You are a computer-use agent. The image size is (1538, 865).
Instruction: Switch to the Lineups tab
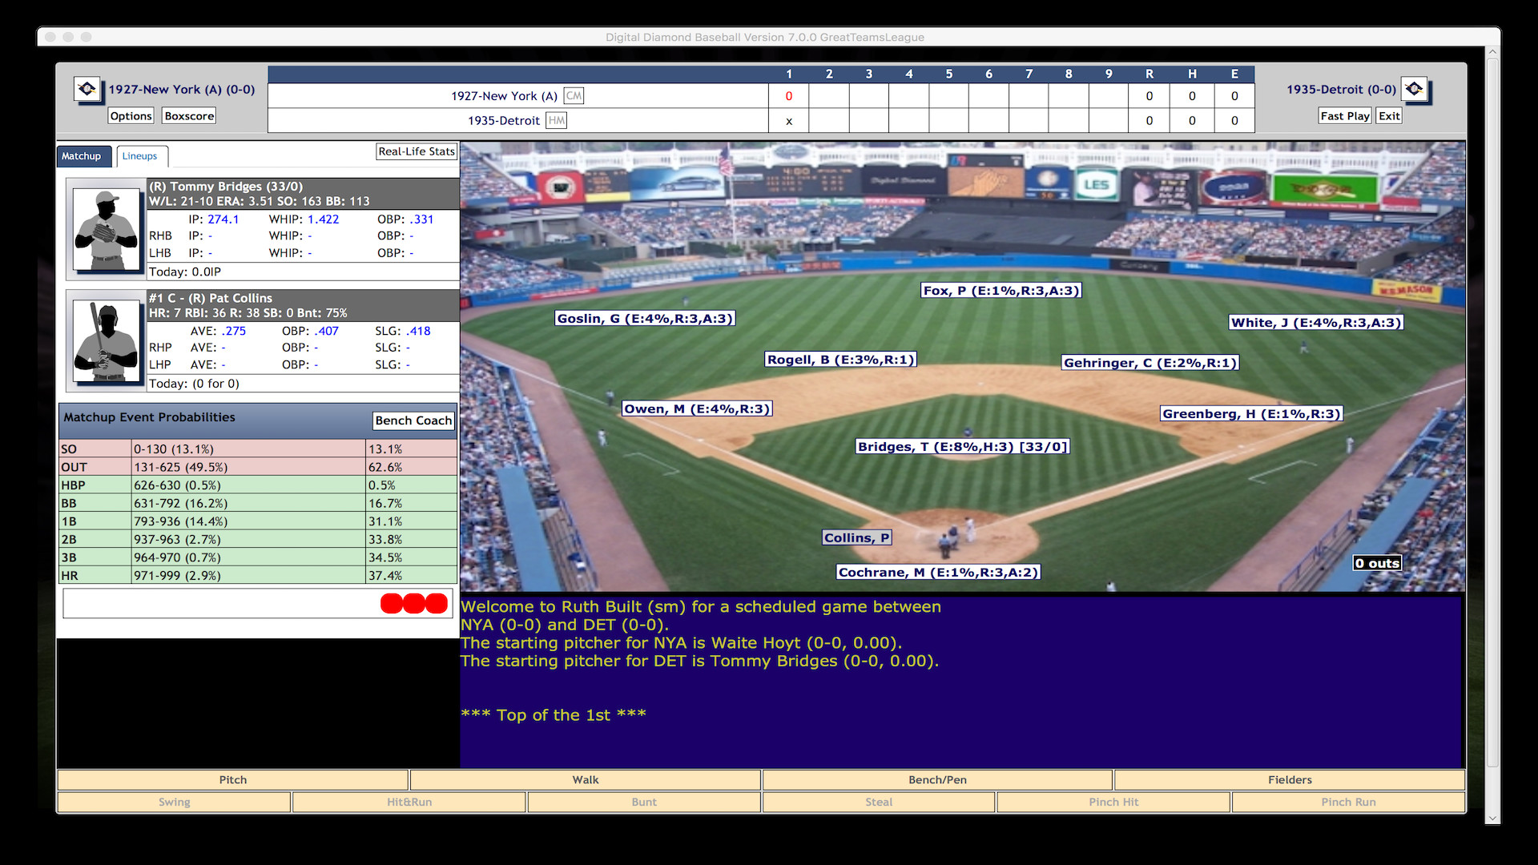(140, 155)
